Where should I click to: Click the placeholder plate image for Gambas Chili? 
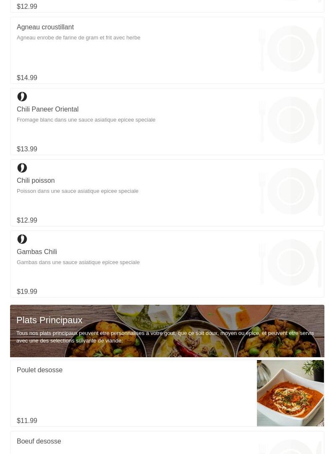click(290, 262)
